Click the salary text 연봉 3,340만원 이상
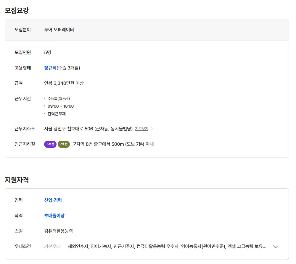Image resolution: width=296 pixels, height=264 pixels. (x=64, y=83)
